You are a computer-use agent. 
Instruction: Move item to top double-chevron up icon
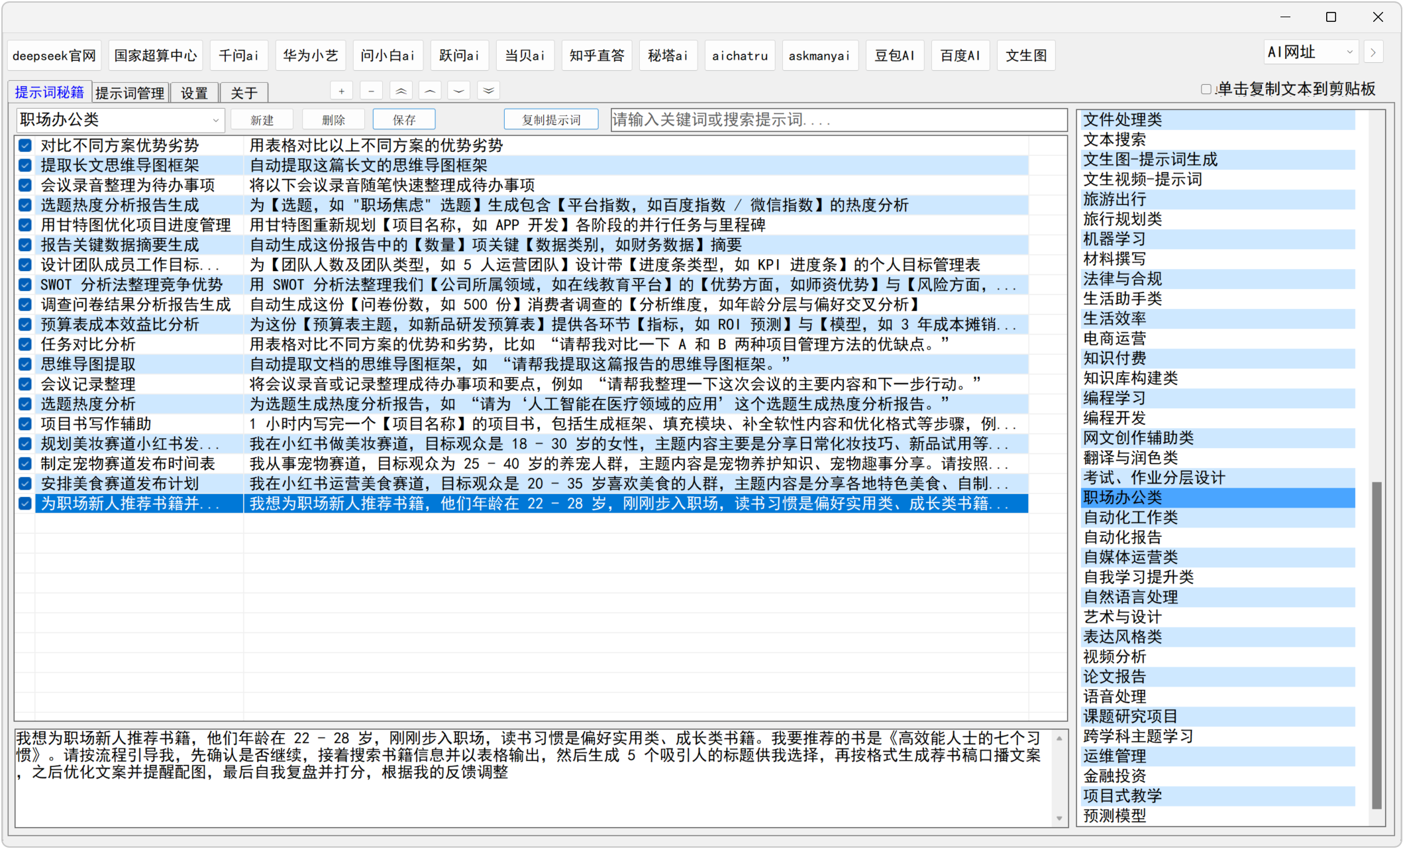[x=401, y=91]
